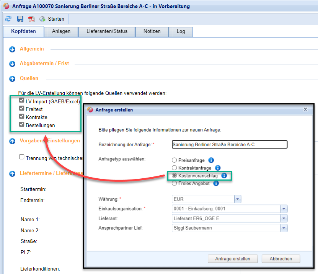The height and width of the screenshot is (274, 318).
Task: Click the save diskette icon
Action: point(20,19)
